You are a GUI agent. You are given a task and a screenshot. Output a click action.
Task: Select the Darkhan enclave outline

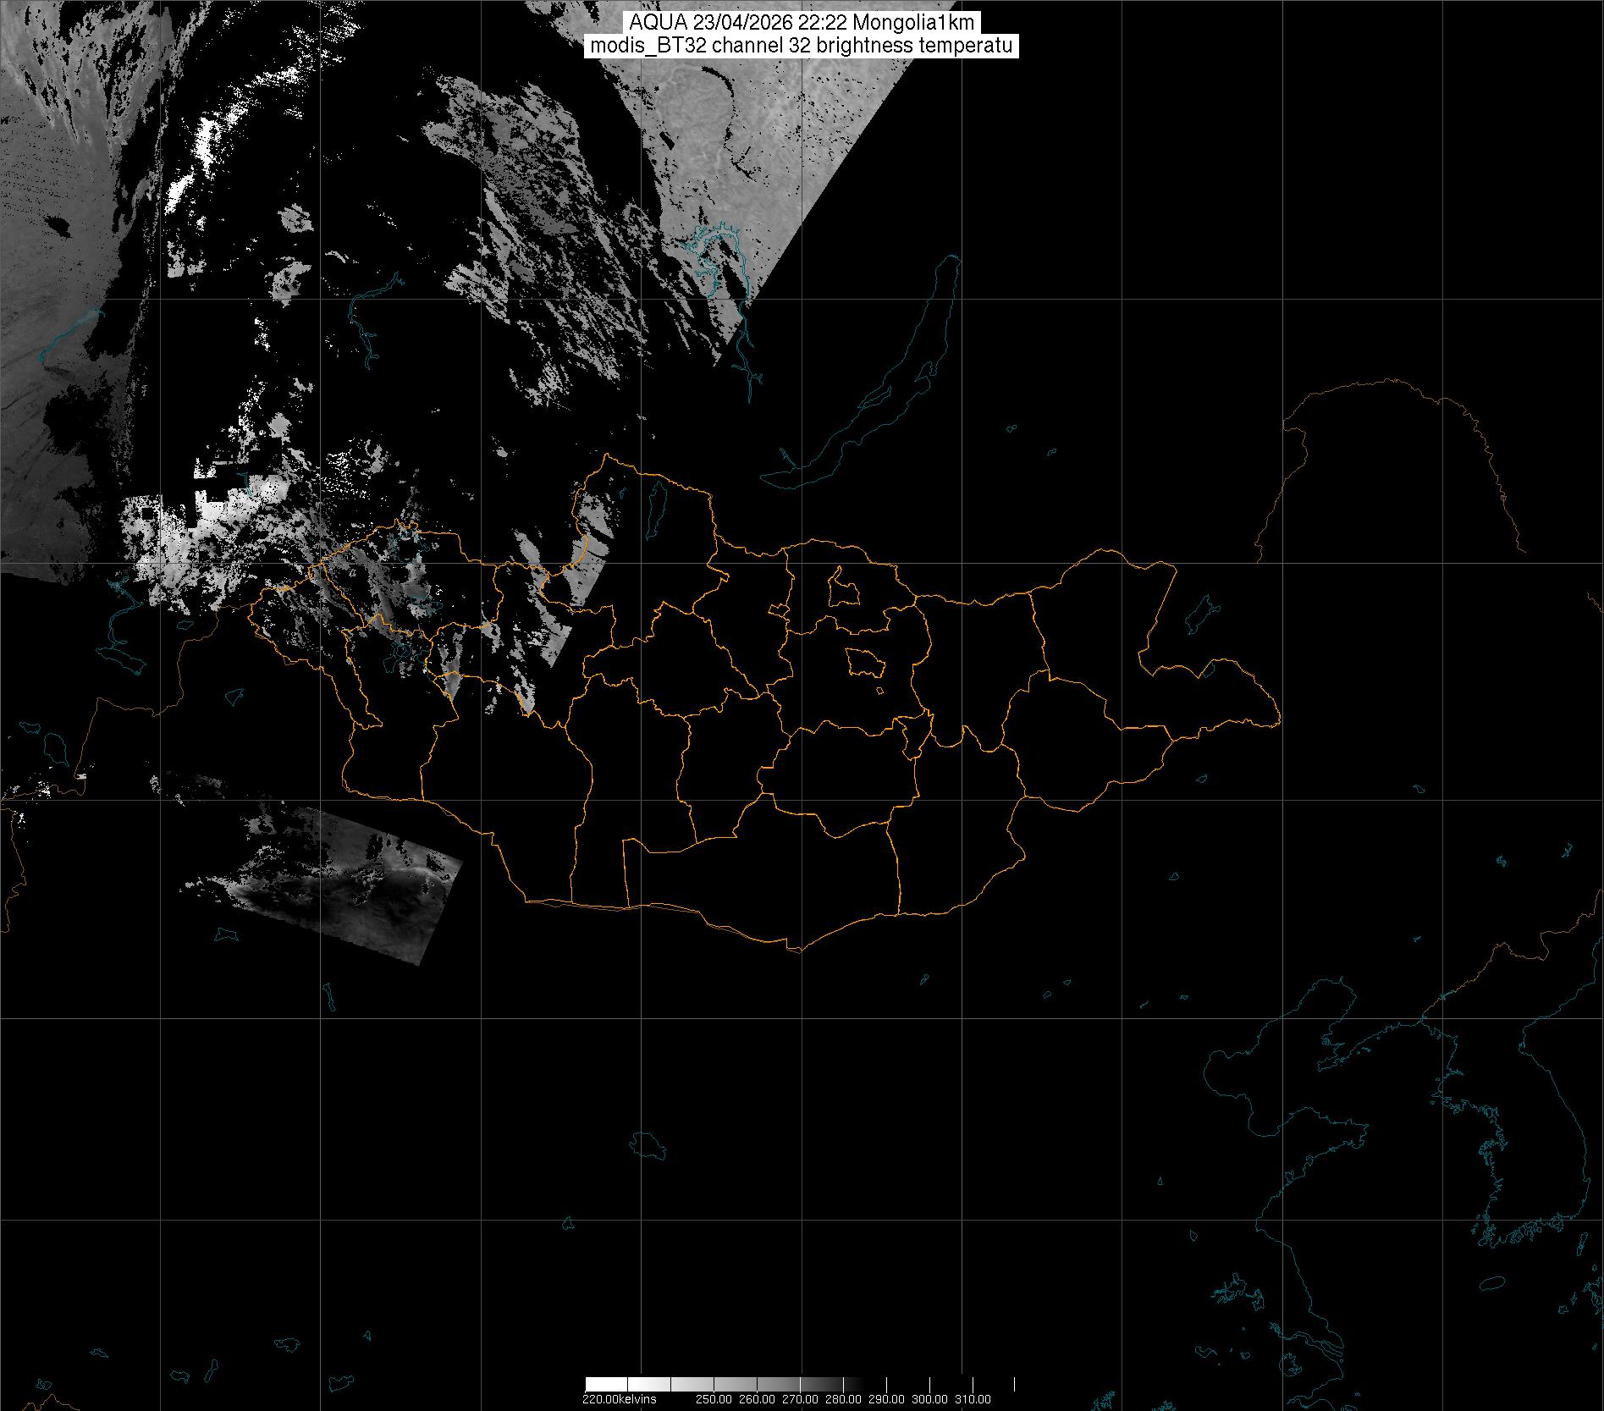coord(842,587)
